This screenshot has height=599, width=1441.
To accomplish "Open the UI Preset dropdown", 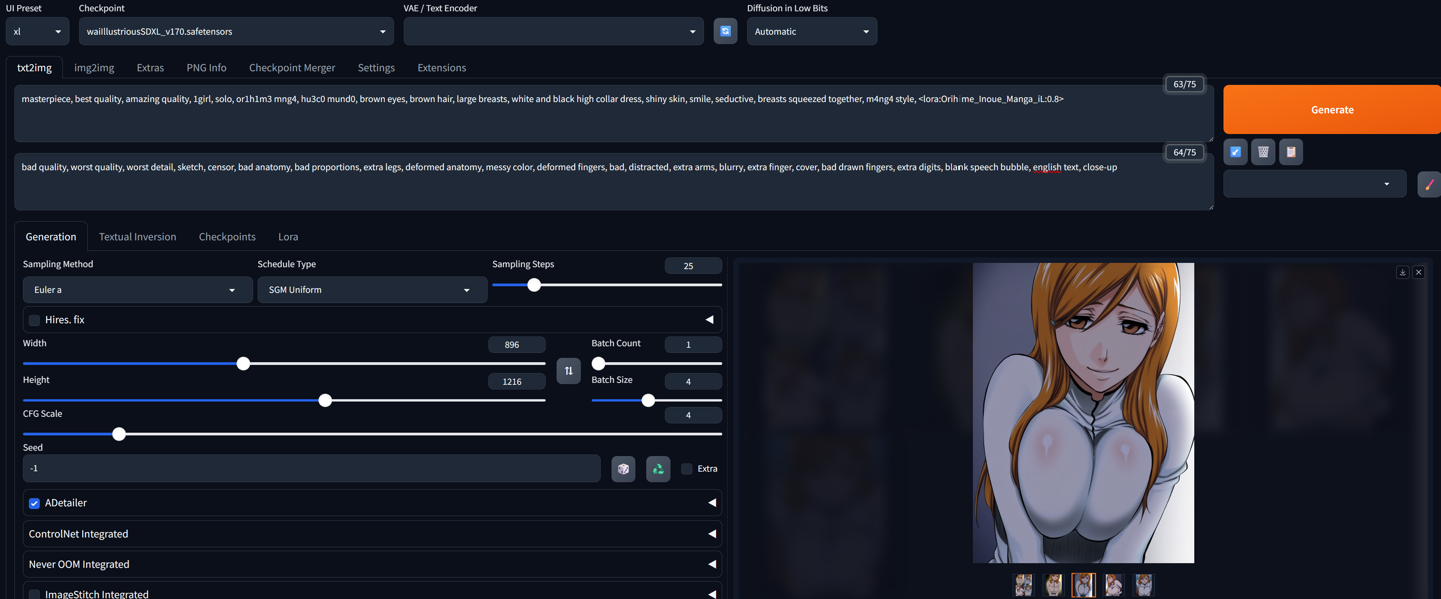I will pos(37,31).
